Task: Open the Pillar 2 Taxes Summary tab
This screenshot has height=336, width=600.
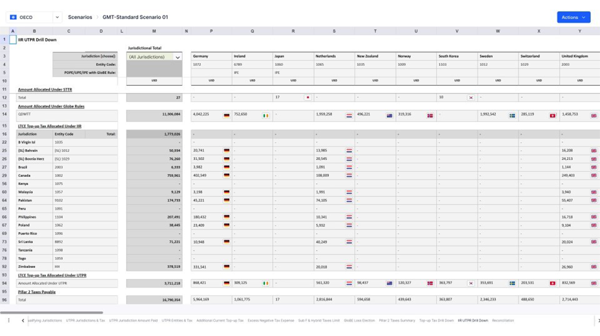Action: tap(397, 320)
